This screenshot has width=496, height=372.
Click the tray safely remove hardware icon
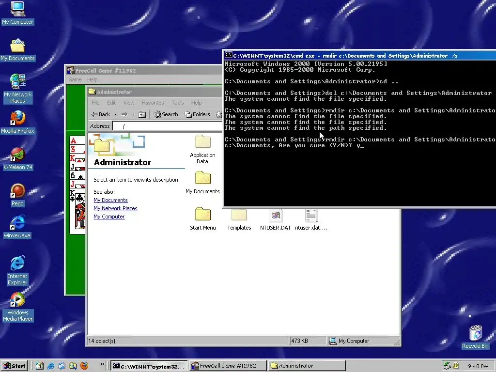tap(446, 366)
